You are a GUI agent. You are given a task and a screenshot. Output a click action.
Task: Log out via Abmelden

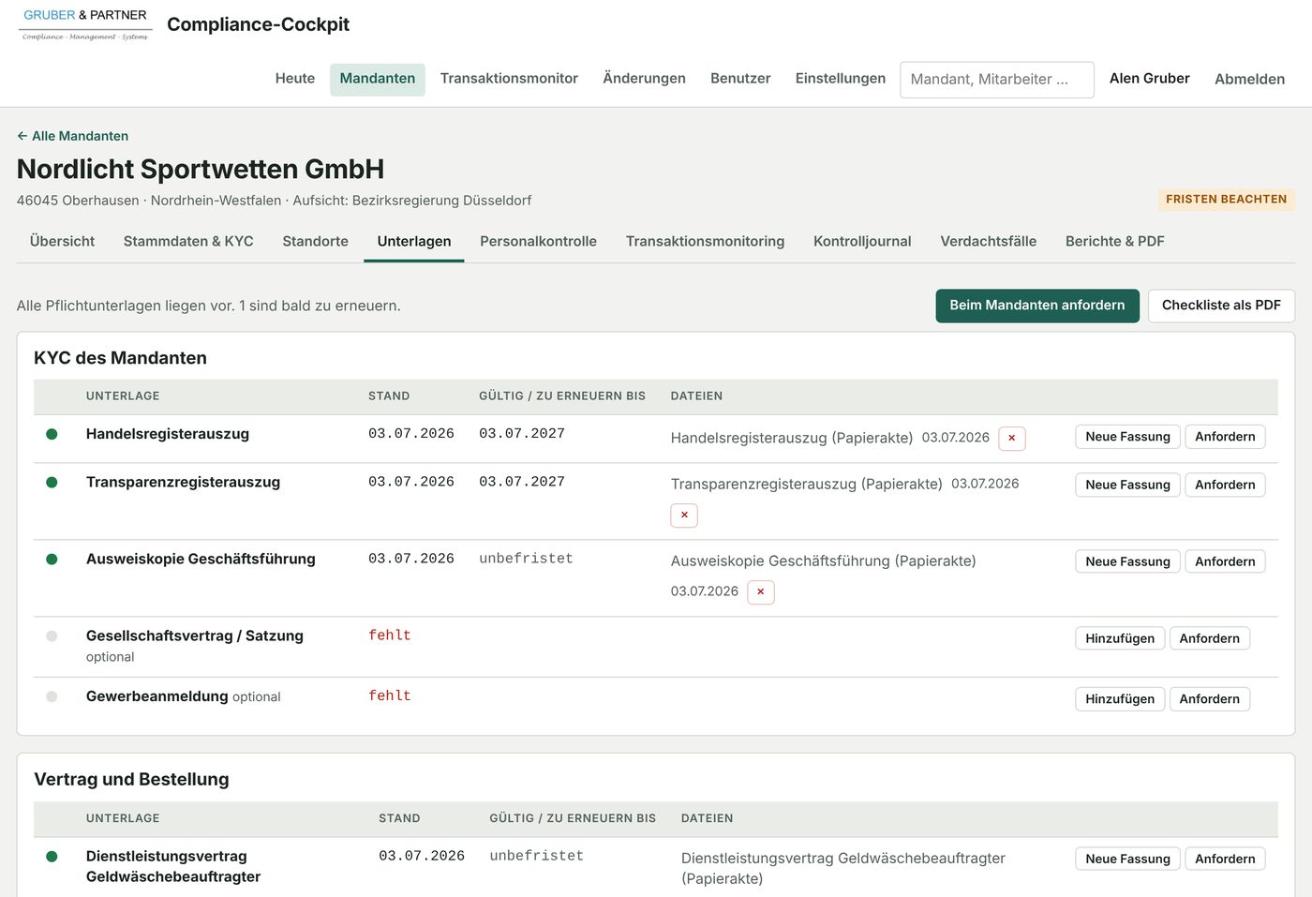[1249, 79]
